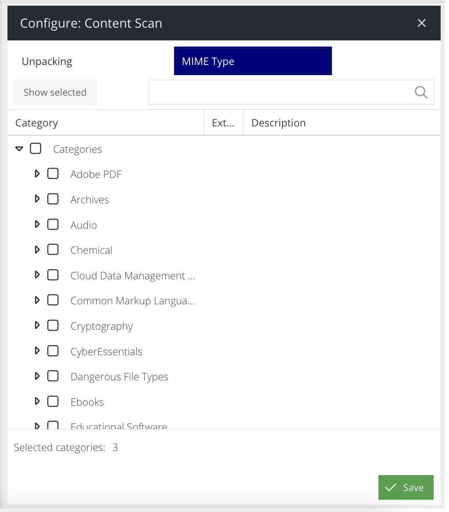Click the Show selected button
Viewport: 449px width, 512px height.
click(55, 92)
